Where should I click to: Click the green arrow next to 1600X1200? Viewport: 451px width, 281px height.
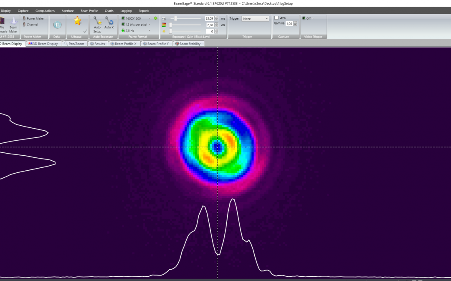tap(156, 18)
